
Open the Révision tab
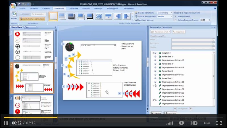[x=86, y=9]
